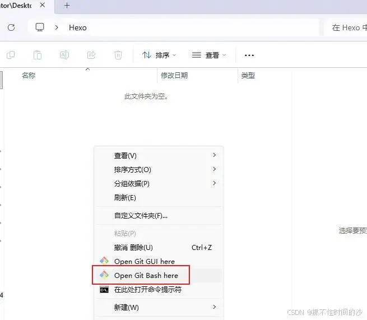367x320 pixels.
Task: Click the share toolbar icon
Action: pos(91,55)
